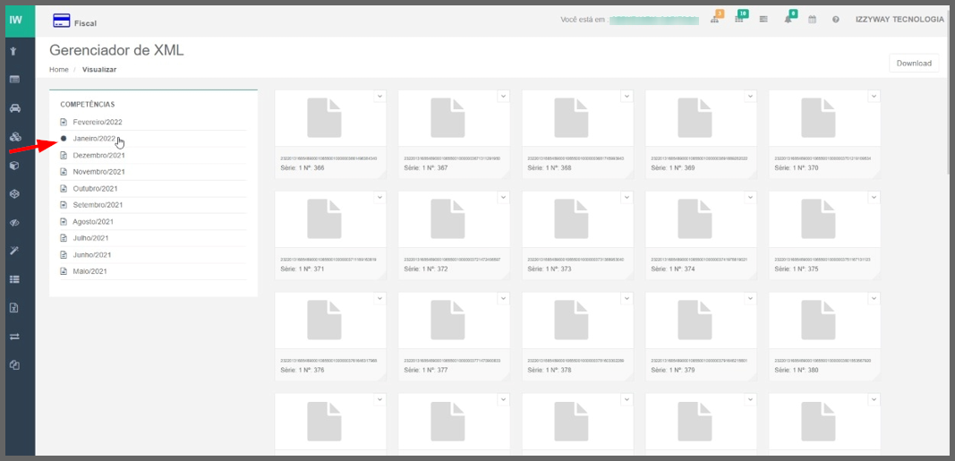Click the IW logo in corner
955x461 pixels.
click(16, 19)
